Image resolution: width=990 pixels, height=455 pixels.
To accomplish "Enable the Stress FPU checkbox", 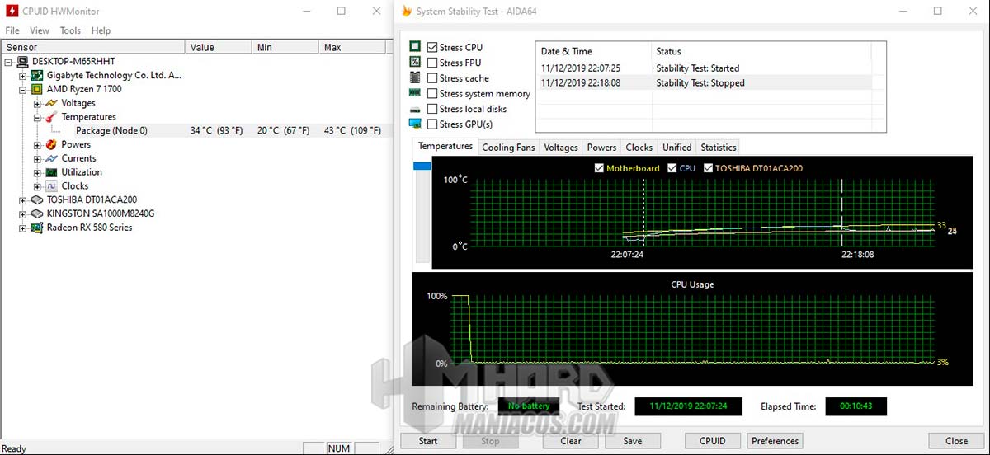I will pyautogui.click(x=432, y=63).
